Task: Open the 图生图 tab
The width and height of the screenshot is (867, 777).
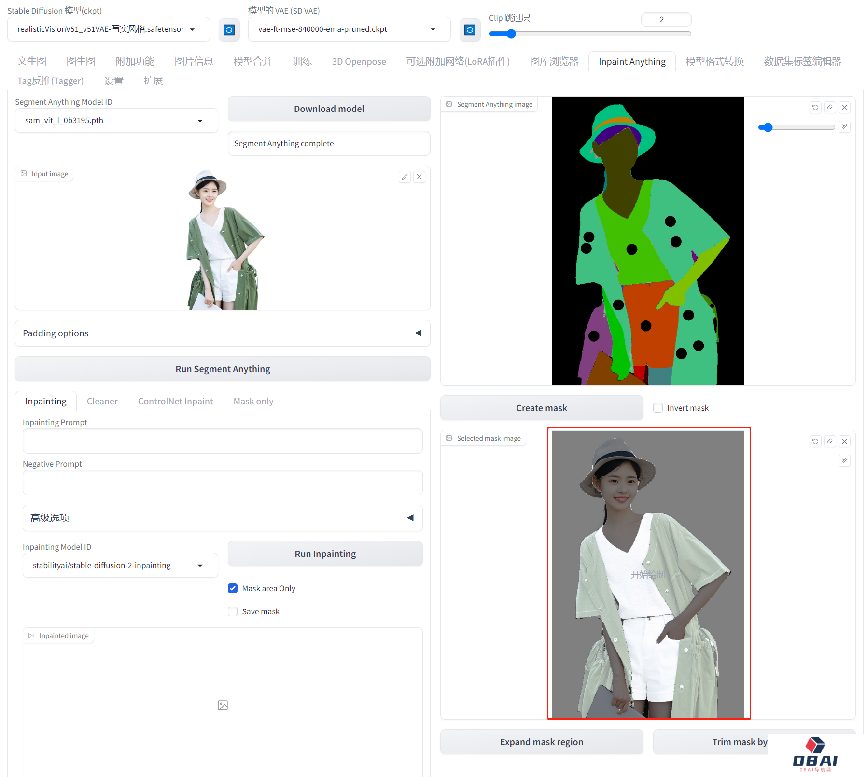Action: pyautogui.click(x=81, y=61)
